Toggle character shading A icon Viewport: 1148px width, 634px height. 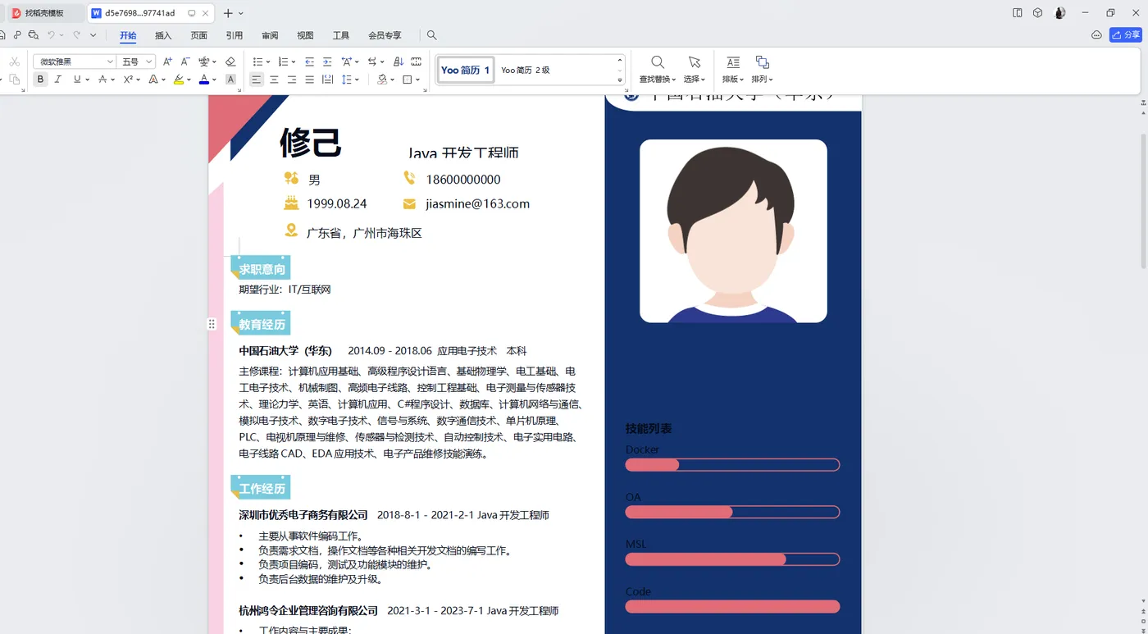(230, 80)
